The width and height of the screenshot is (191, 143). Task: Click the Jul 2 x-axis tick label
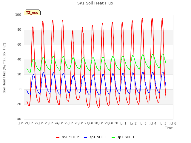tap(133, 123)
